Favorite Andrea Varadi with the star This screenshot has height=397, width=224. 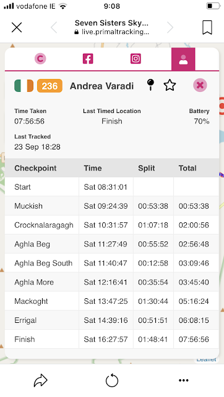coord(170,85)
